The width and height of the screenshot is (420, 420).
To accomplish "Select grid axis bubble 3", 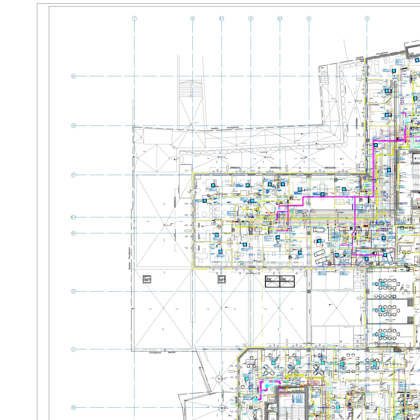I will [x=367, y=18].
